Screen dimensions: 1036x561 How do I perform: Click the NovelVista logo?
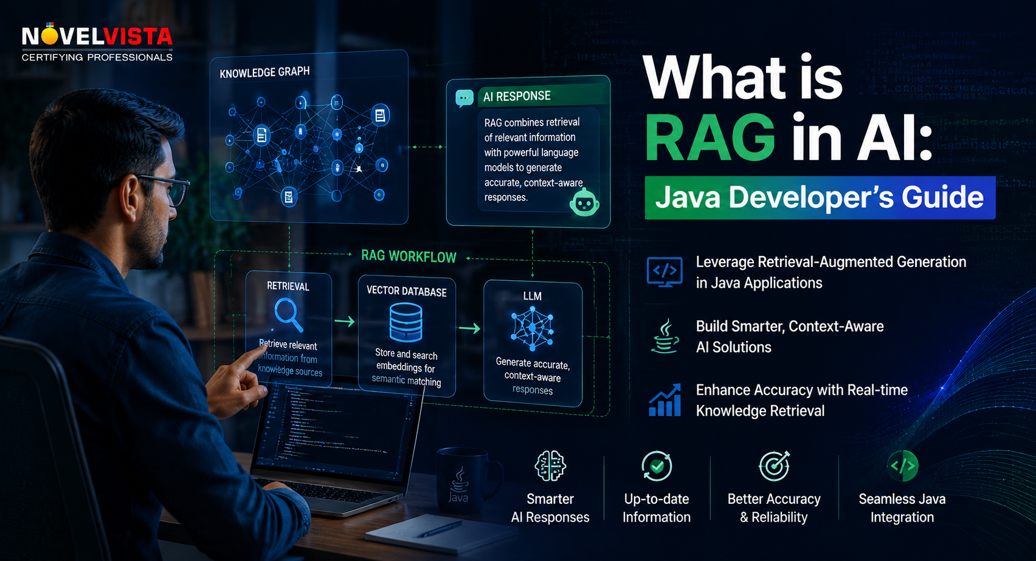[97, 42]
